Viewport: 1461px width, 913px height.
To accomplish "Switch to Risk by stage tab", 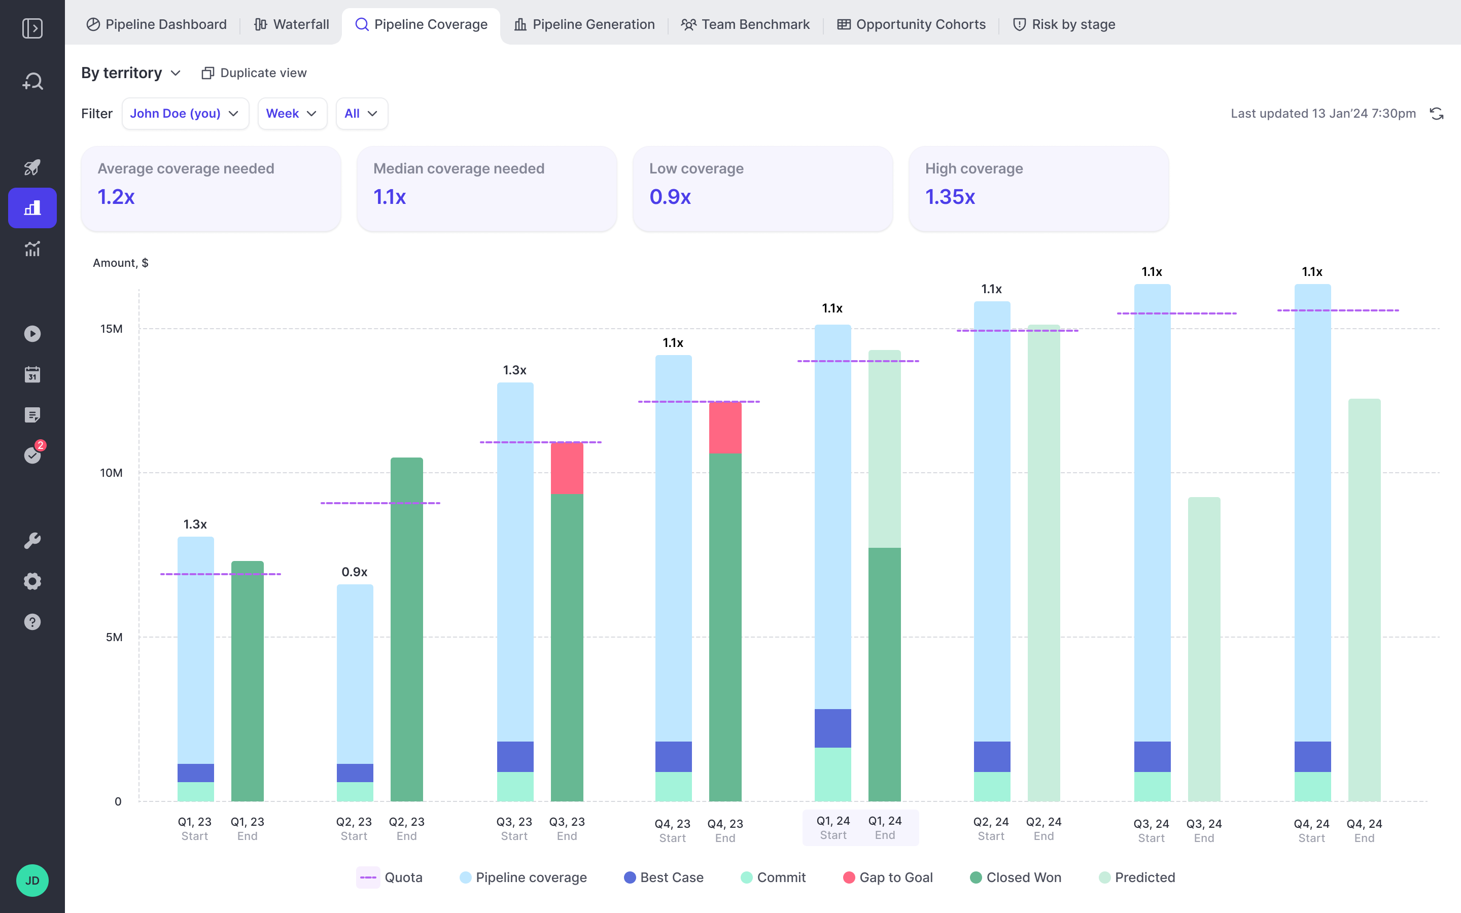I will tap(1064, 24).
